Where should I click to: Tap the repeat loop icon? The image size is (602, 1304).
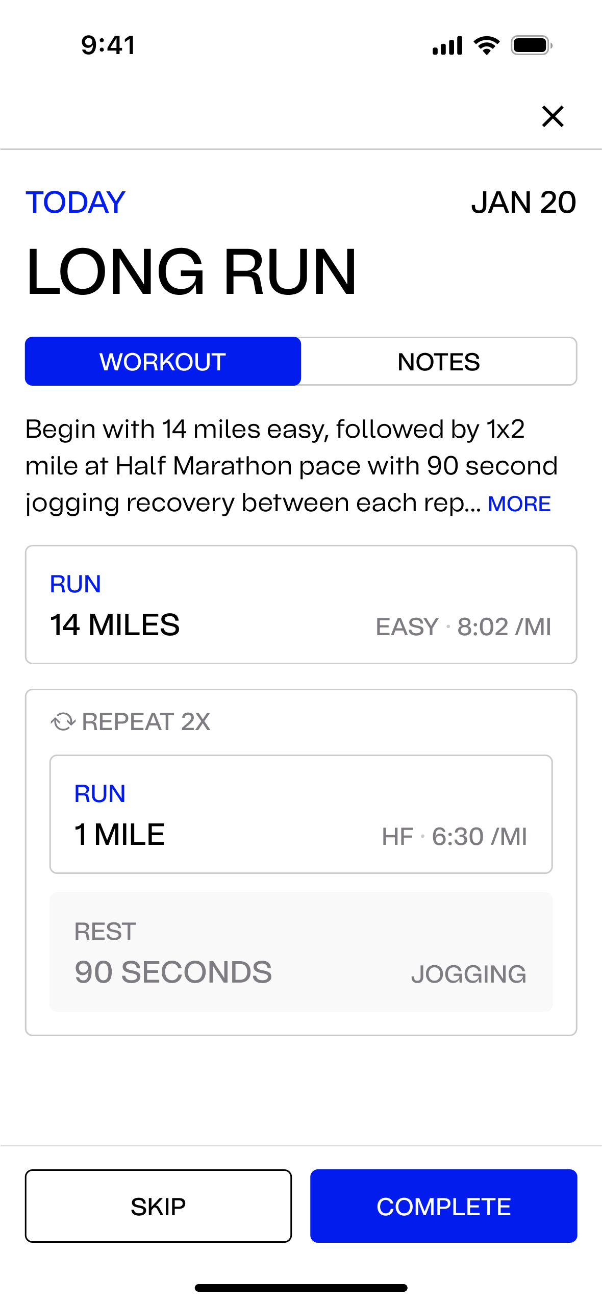pos(63,721)
